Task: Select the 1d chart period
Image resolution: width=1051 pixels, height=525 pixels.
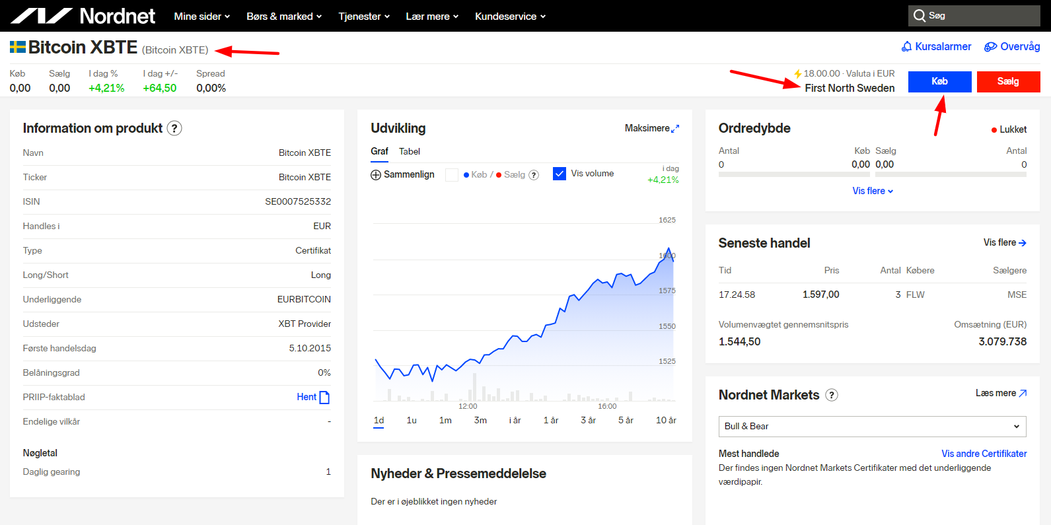Action: click(379, 420)
